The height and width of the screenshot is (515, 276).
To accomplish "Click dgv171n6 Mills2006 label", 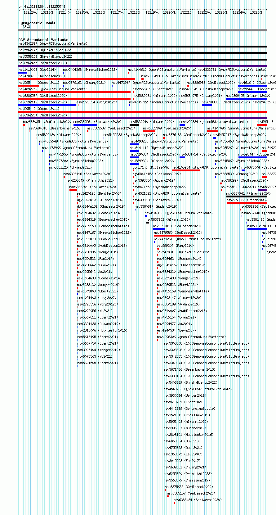I will click(x=151, y=167).
